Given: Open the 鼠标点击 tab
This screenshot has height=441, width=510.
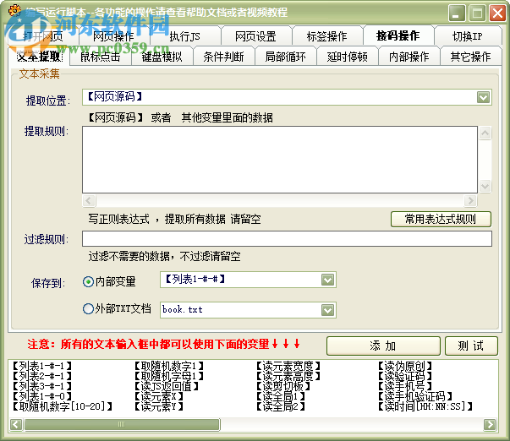Looking at the screenshot, I should pyautogui.click(x=100, y=57).
